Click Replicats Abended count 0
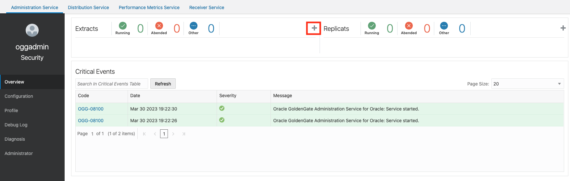This screenshot has width=570, height=181. coord(427,29)
